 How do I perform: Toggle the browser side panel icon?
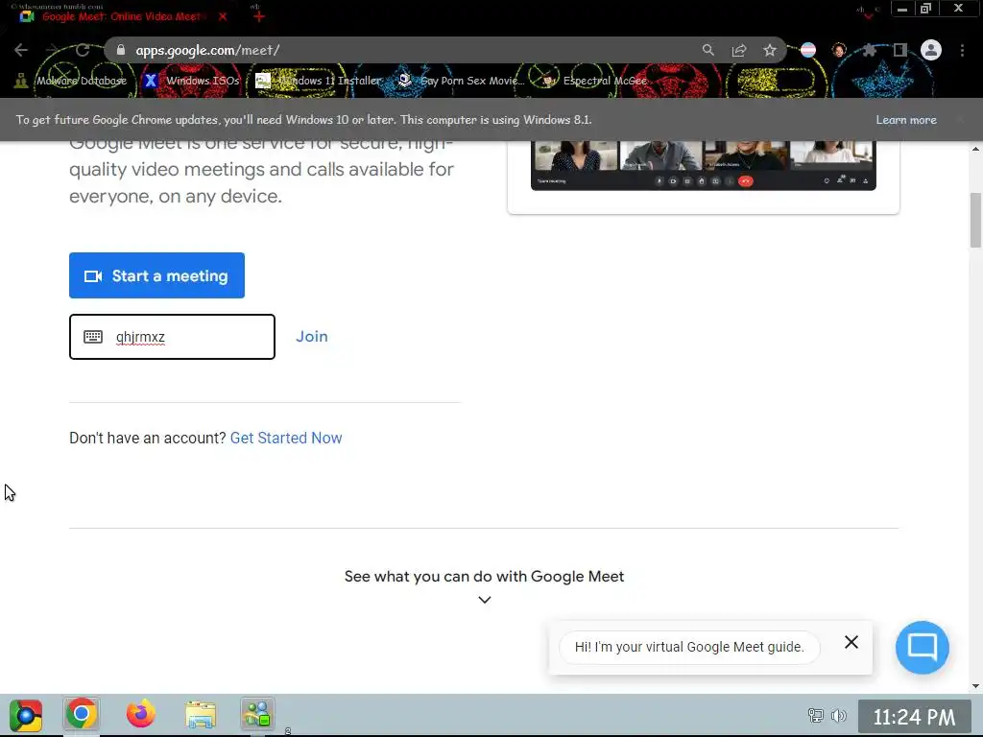[x=900, y=50]
